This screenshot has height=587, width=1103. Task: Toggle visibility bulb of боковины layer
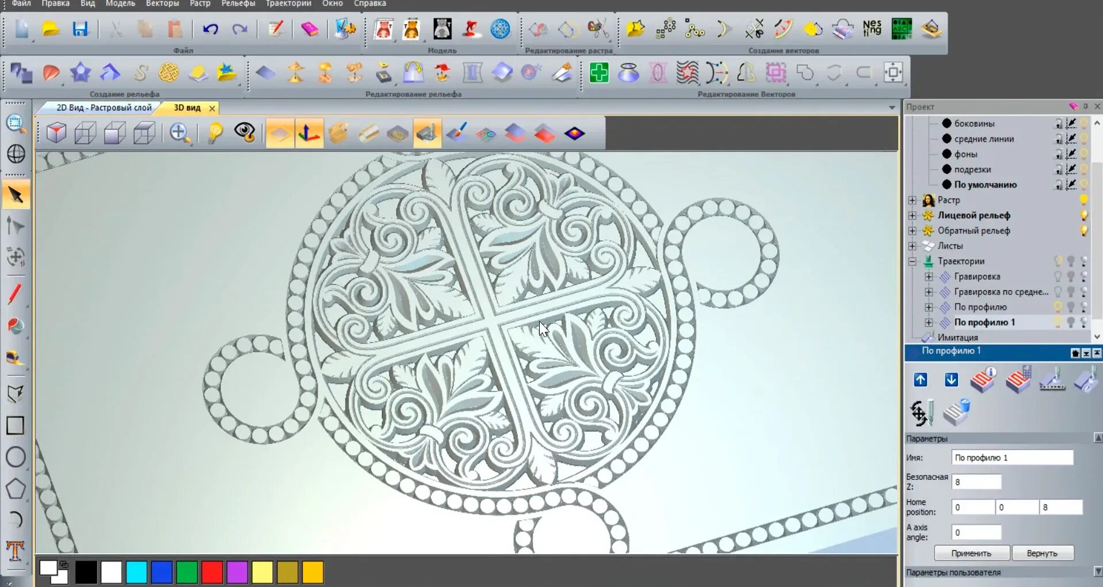pos(1084,123)
